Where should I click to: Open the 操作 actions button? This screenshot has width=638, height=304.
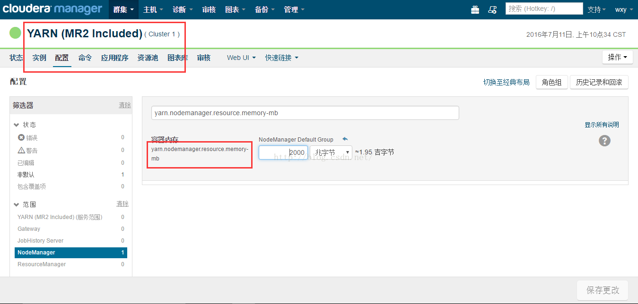618,57
